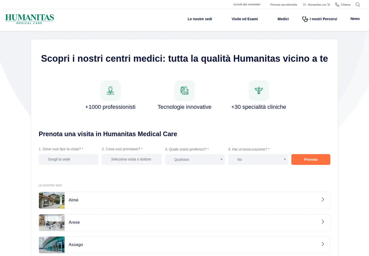Click the phone icon beside Chiama

[x=337, y=5]
